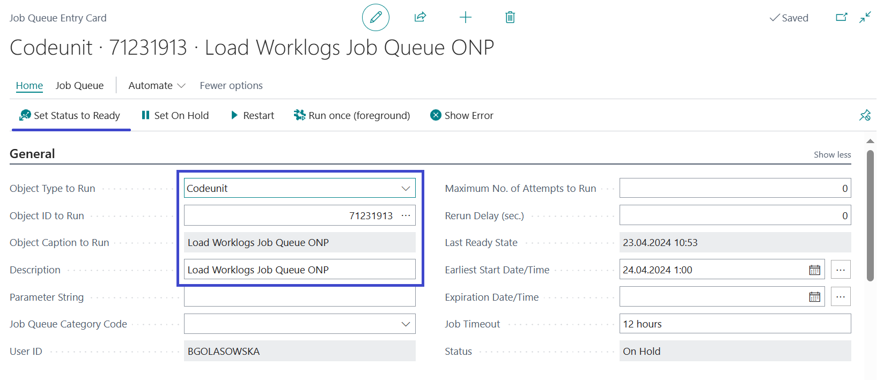This screenshot has height=380, width=891.
Task: Click Show less link in General
Action: click(832, 154)
